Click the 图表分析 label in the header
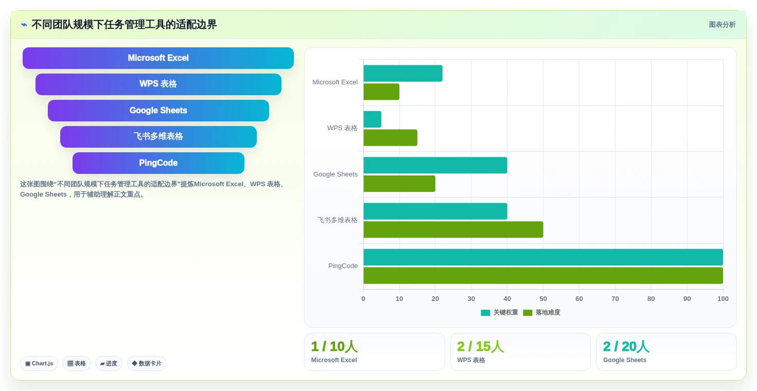 pos(722,25)
